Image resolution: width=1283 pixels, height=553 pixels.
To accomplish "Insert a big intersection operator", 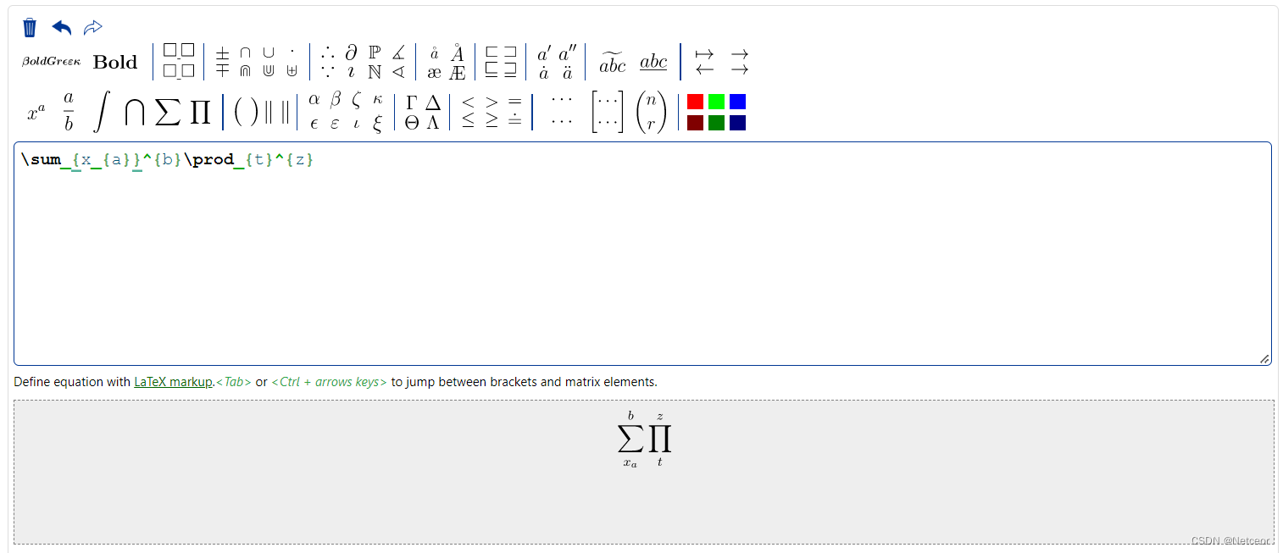I will coord(134,112).
